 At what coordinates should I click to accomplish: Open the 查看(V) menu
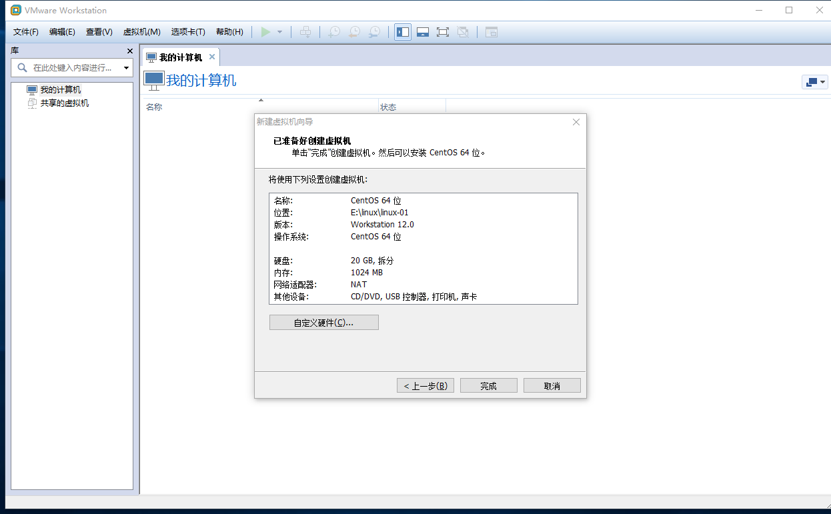tap(99, 32)
